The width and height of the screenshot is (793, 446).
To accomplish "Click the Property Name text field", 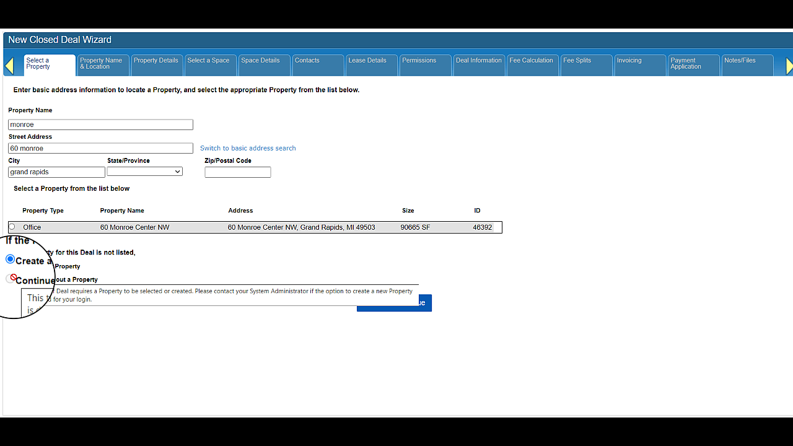I will (x=100, y=125).
